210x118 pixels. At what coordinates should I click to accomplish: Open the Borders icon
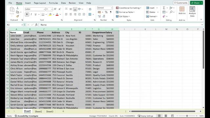43,14
